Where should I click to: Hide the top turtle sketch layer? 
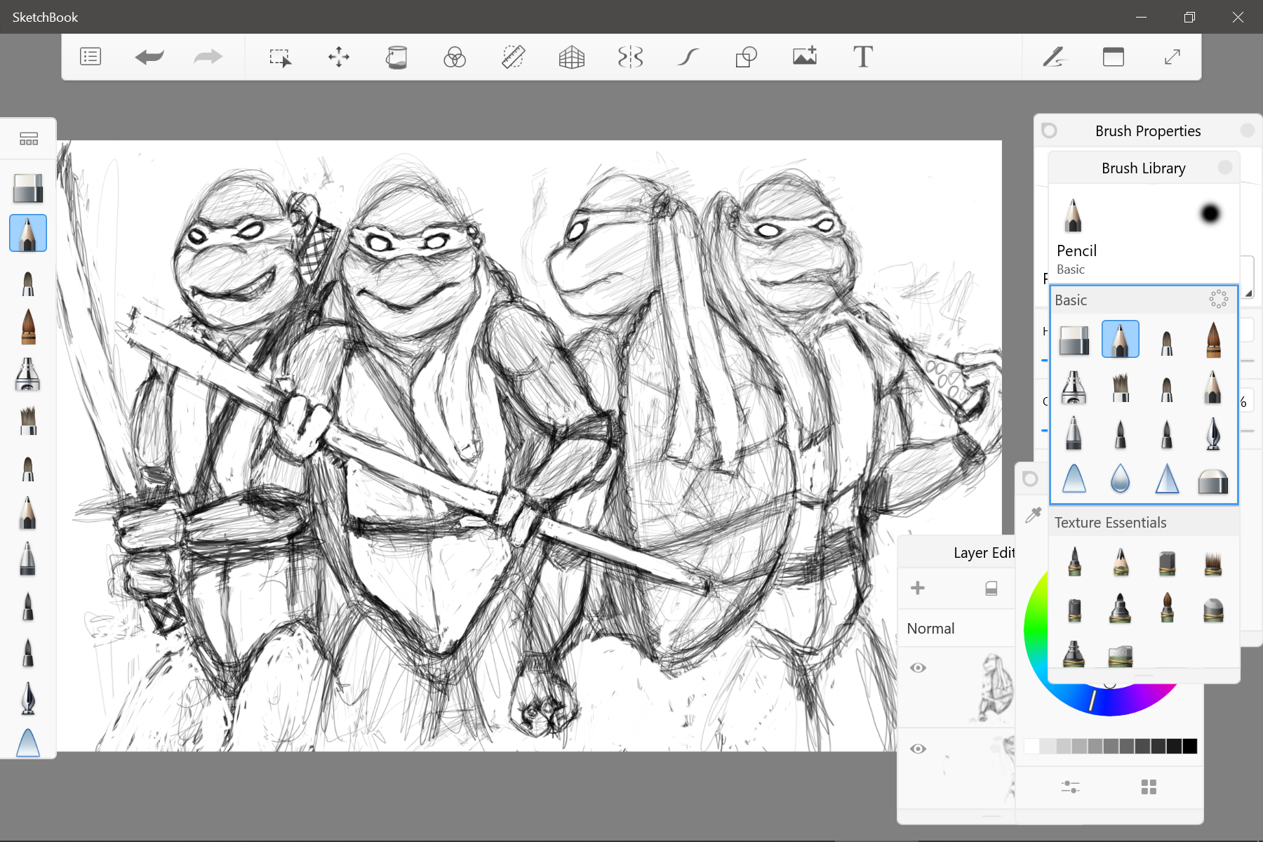[x=918, y=667]
